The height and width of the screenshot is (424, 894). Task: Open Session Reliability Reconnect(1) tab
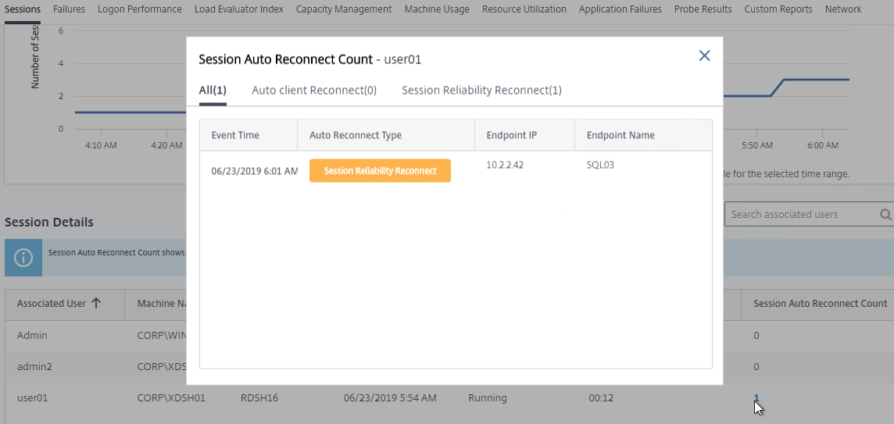coord(481,91)
